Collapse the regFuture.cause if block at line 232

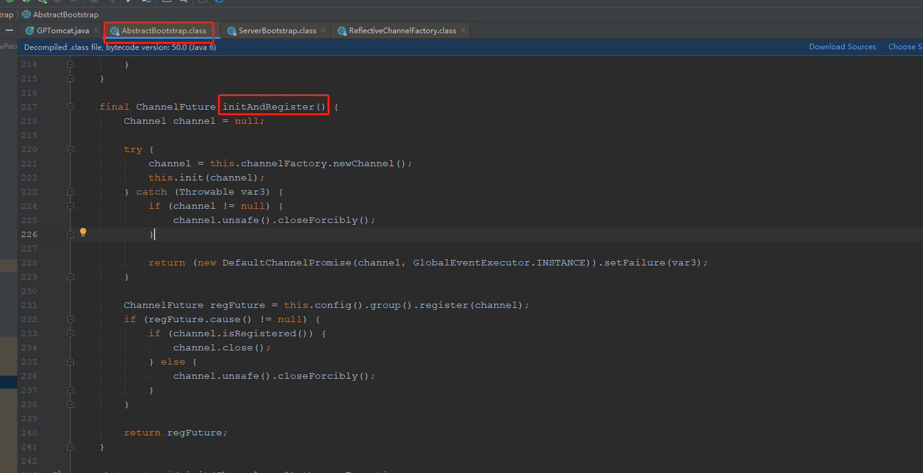click(70, 320)
